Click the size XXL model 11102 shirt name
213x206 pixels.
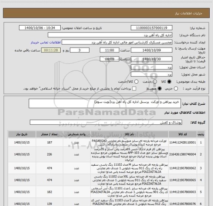click(x=129, y=180)
